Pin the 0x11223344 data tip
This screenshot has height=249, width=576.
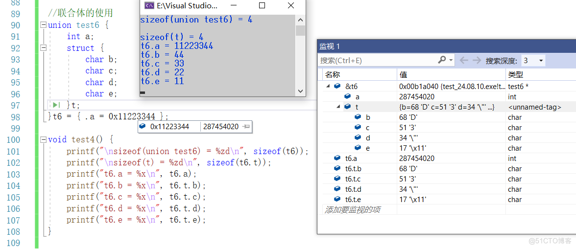[x=246, y=127]
